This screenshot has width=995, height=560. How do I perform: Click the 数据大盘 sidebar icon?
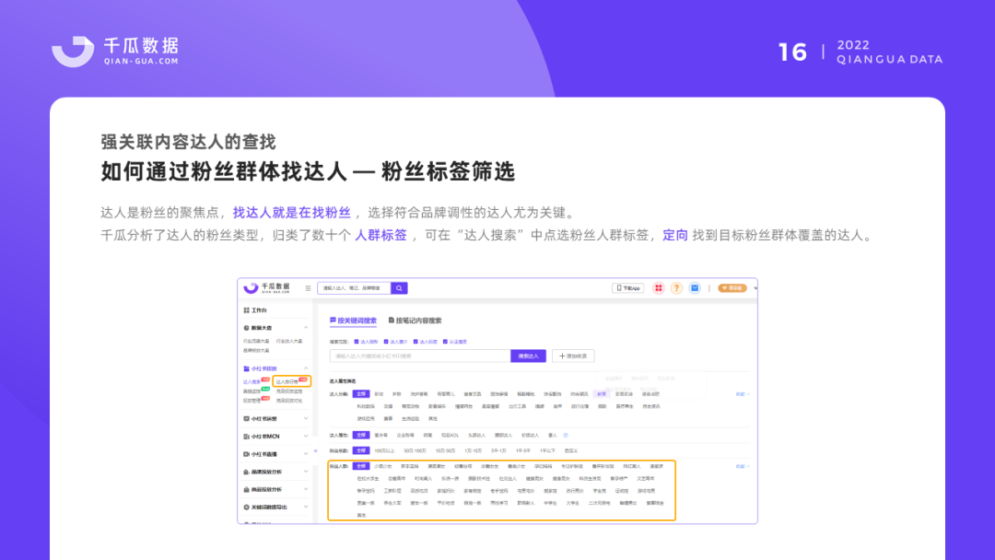pyautogui.click(x=246, y=328)
